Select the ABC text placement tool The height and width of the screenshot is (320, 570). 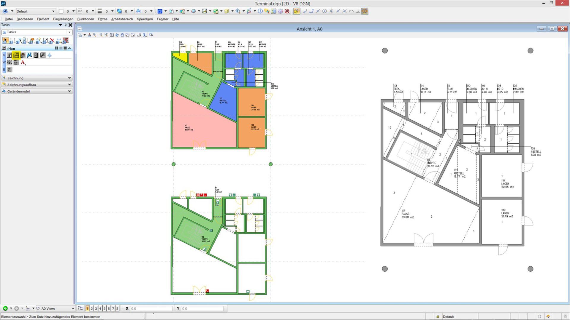9,62
